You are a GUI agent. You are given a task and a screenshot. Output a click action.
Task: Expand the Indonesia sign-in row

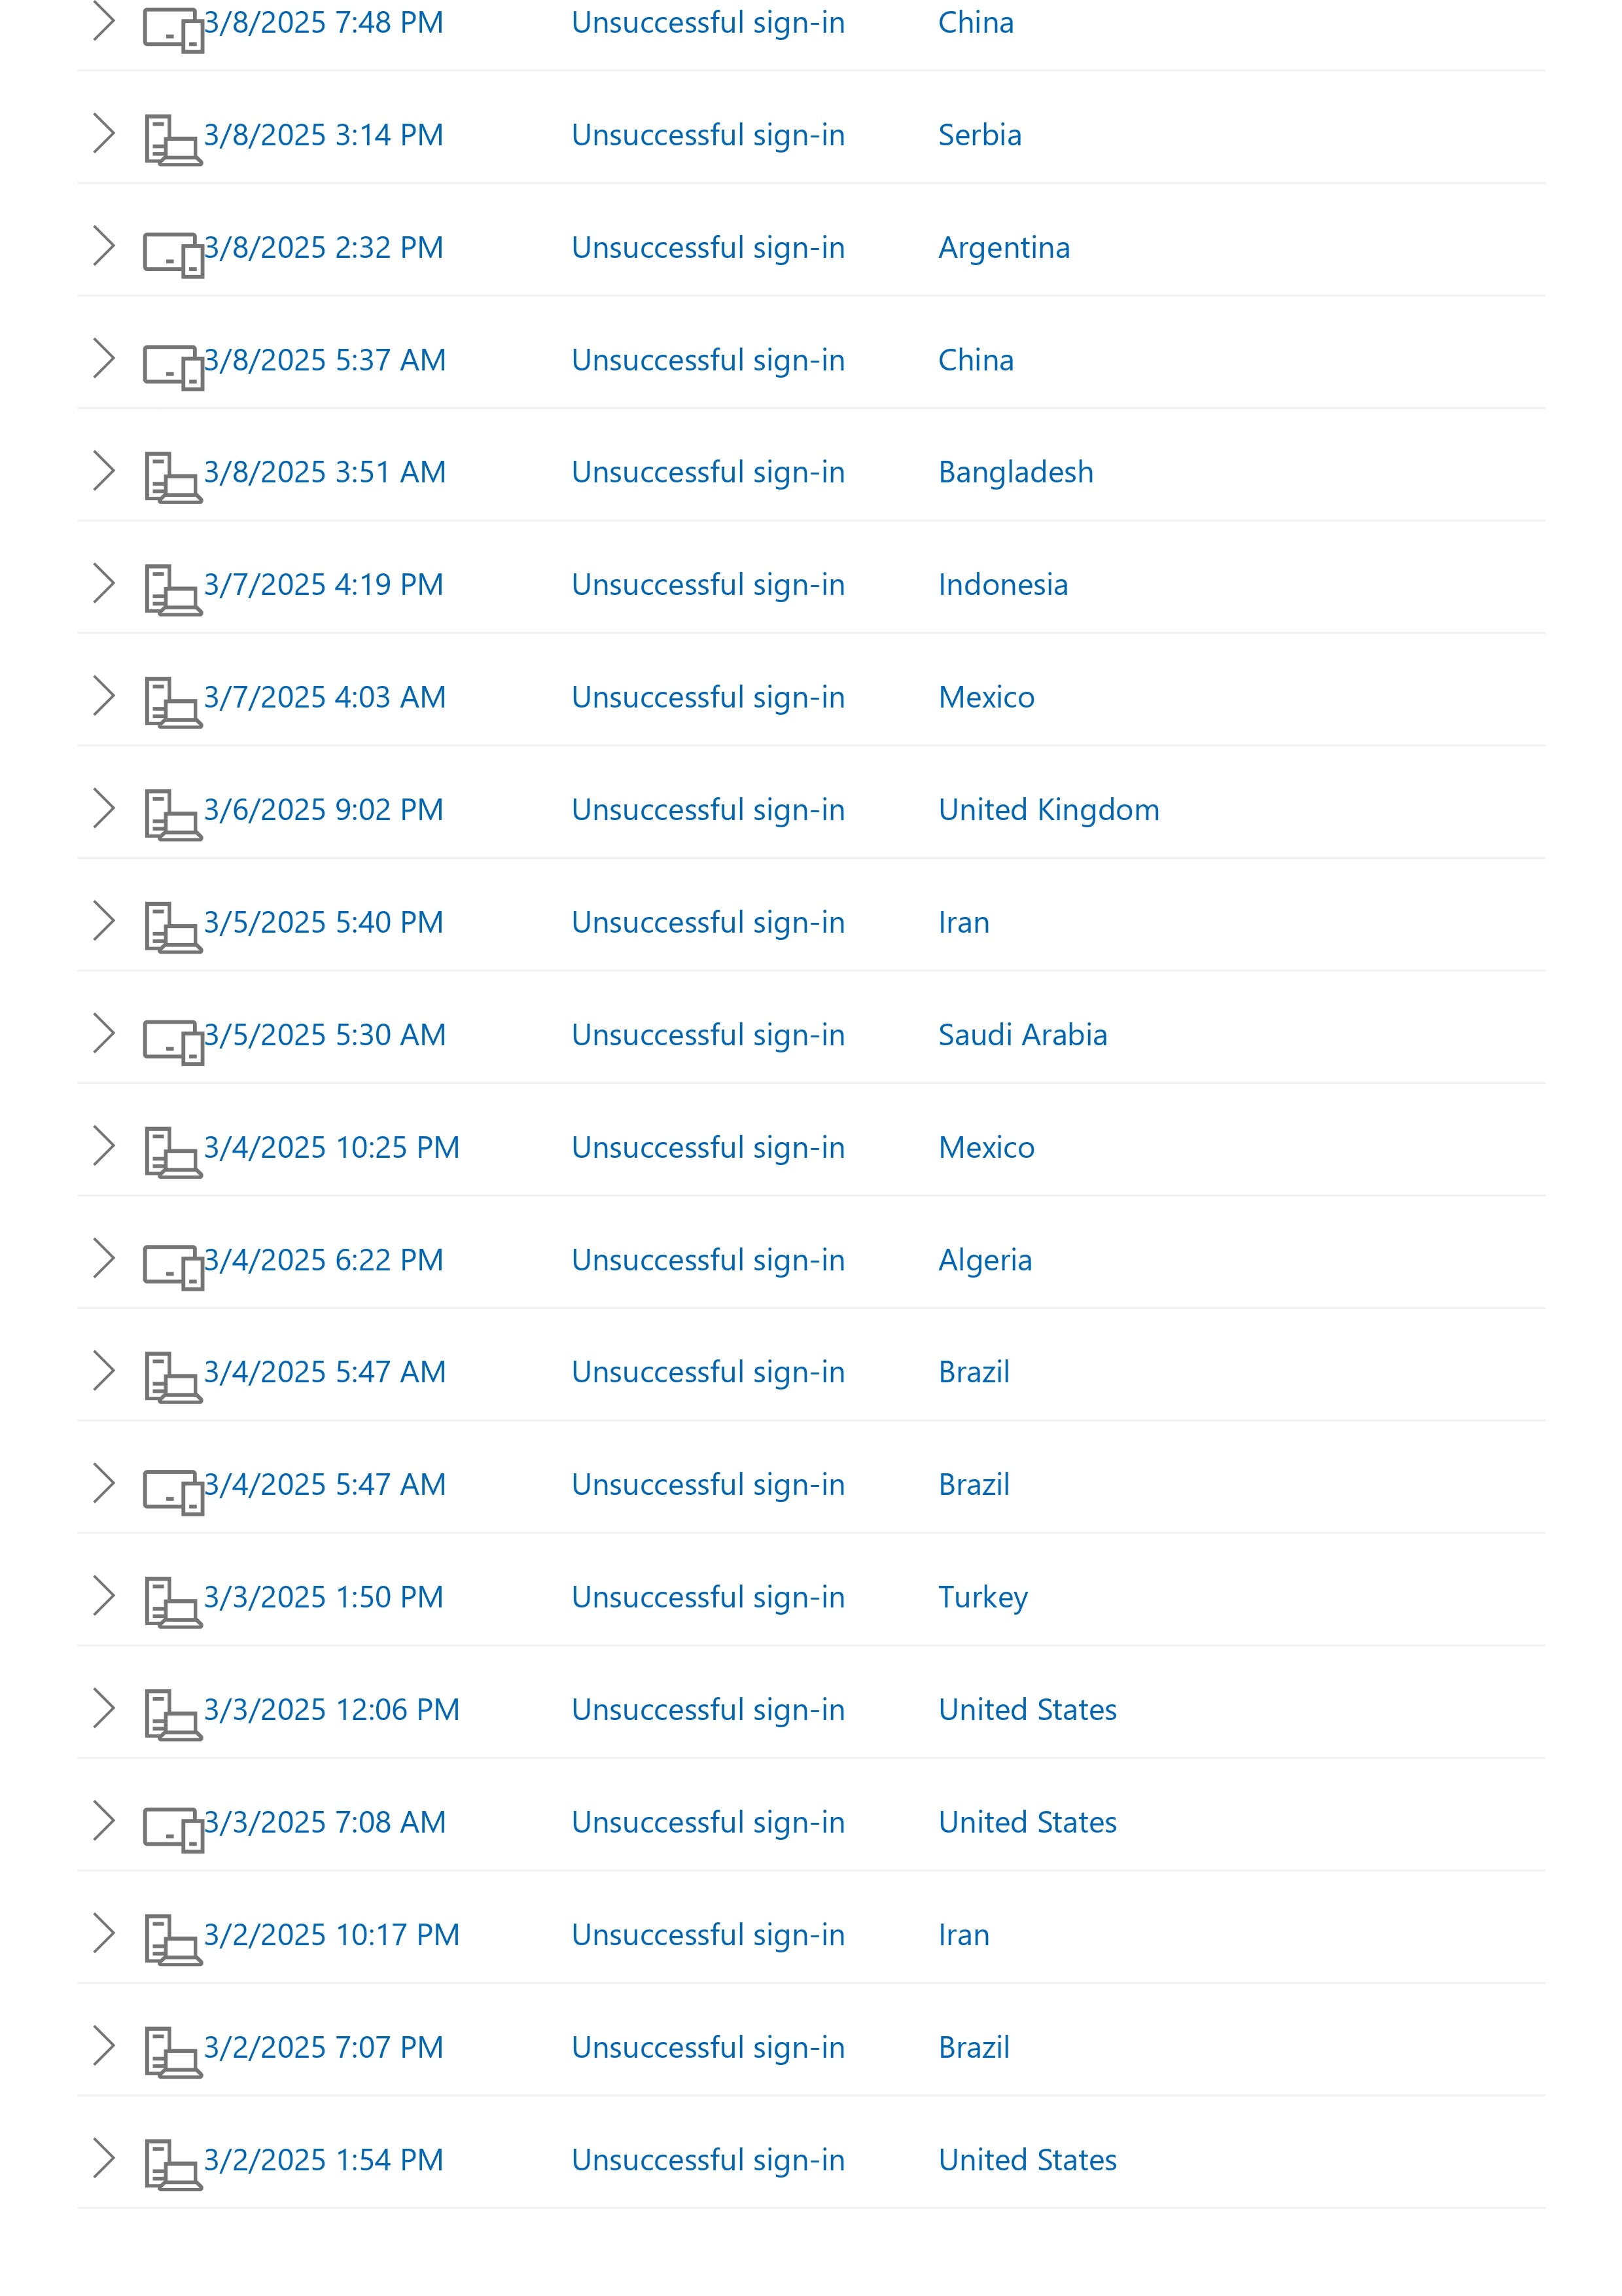point(103,583)
